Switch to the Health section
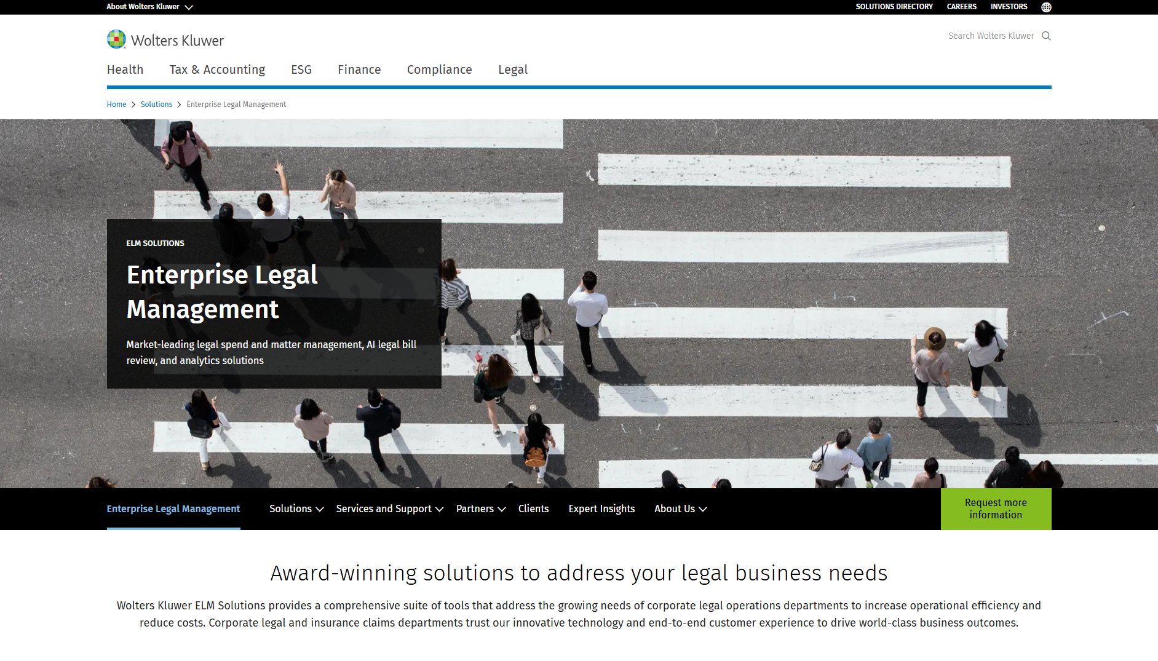Image resolution: width=1158 pixels, height=661 pixels. point(125,69)
